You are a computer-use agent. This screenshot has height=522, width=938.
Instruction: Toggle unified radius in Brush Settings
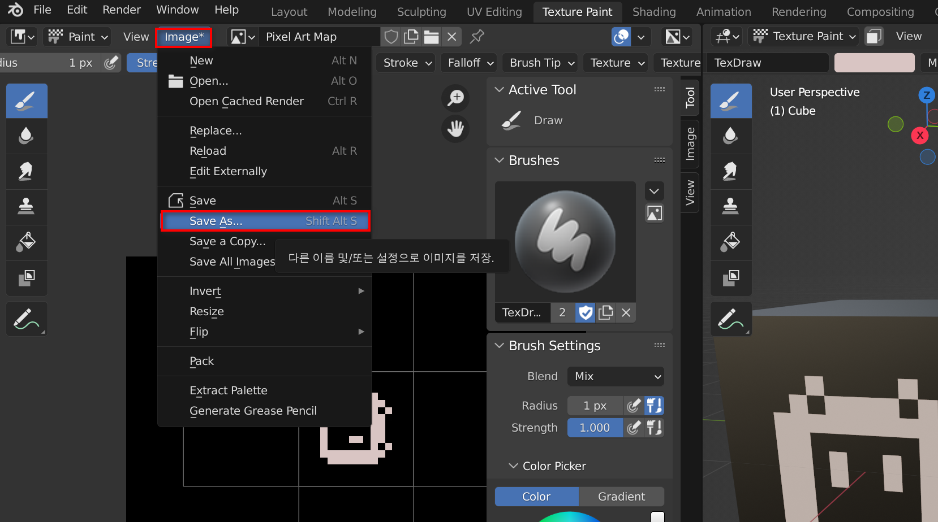(654, 406)
